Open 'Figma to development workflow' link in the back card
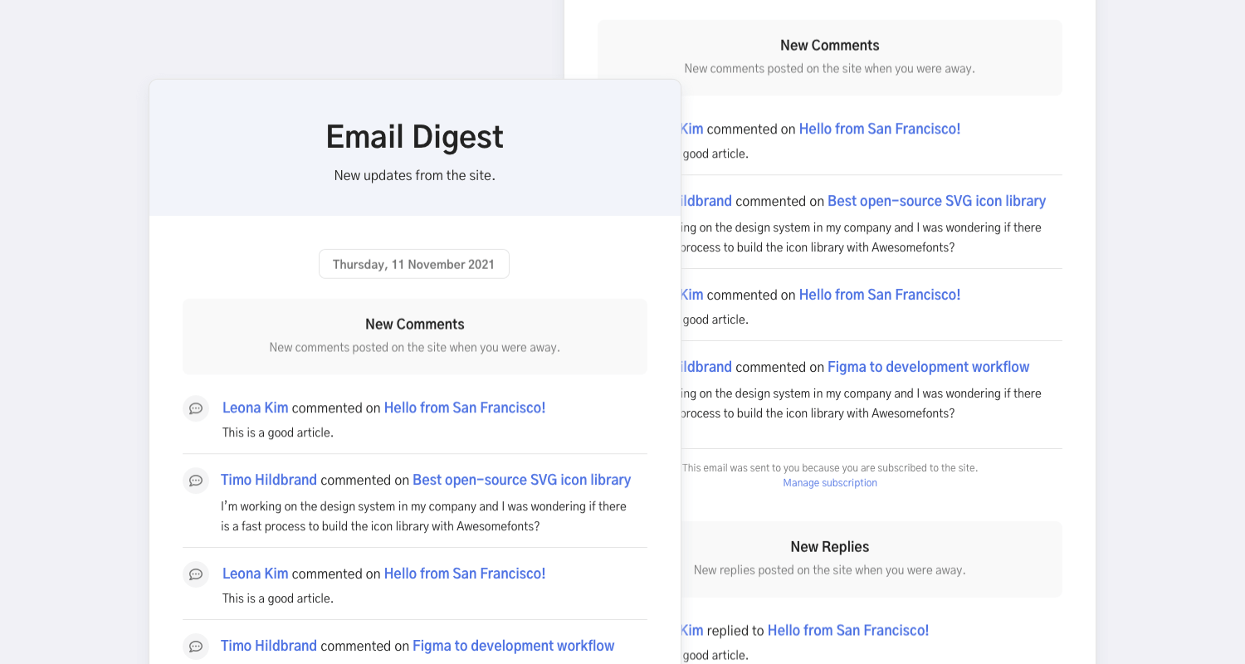 929,367
